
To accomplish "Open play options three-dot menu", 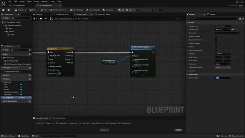I will [x=134, y=10].
